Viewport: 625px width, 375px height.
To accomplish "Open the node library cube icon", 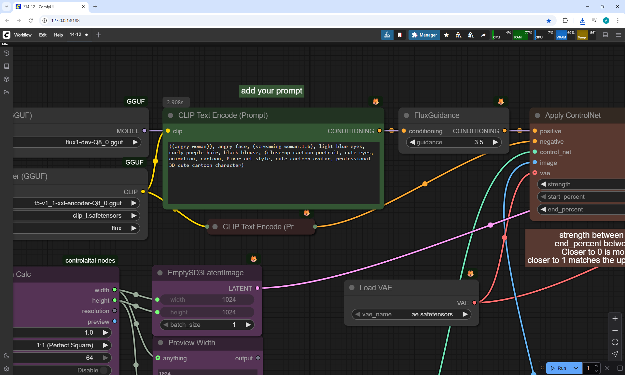I will 7,79.
